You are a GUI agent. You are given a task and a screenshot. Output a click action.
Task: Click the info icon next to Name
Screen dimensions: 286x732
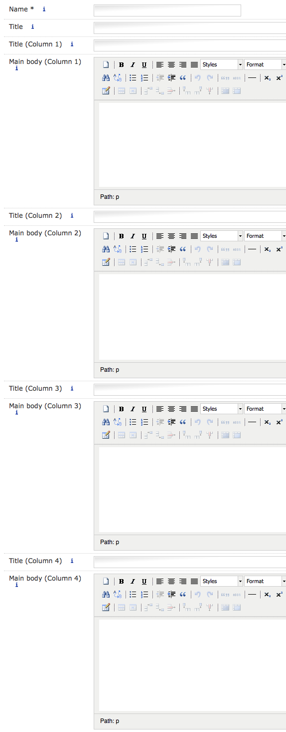44,9
